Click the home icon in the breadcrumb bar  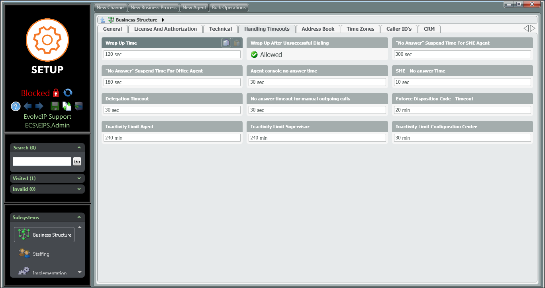click(x=103, y=20)
